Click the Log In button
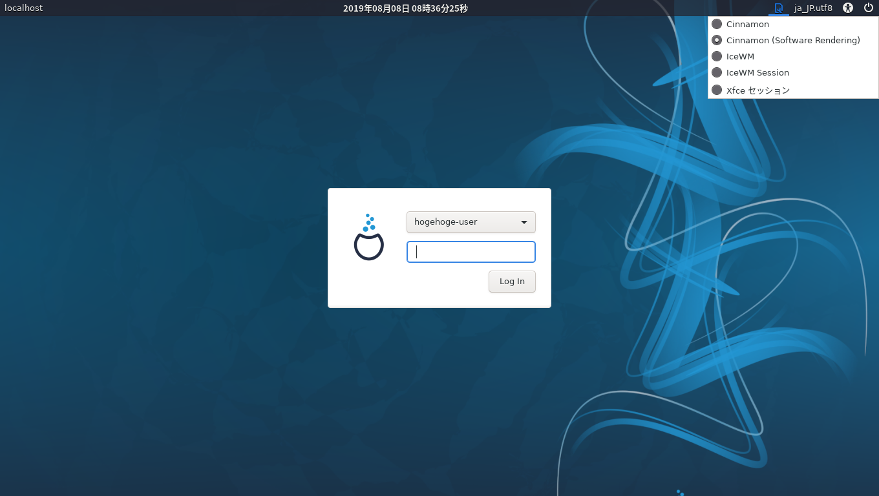879x496 pixels. (512, 282)
